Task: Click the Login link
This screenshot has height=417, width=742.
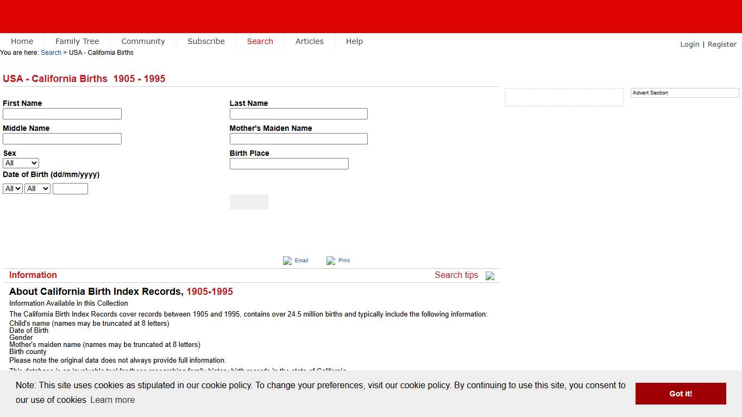Action: (x=689, y=44)
